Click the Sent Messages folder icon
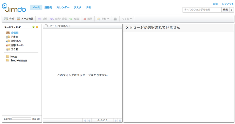Screen dimensions: 235x124 [x=7, y=60]
